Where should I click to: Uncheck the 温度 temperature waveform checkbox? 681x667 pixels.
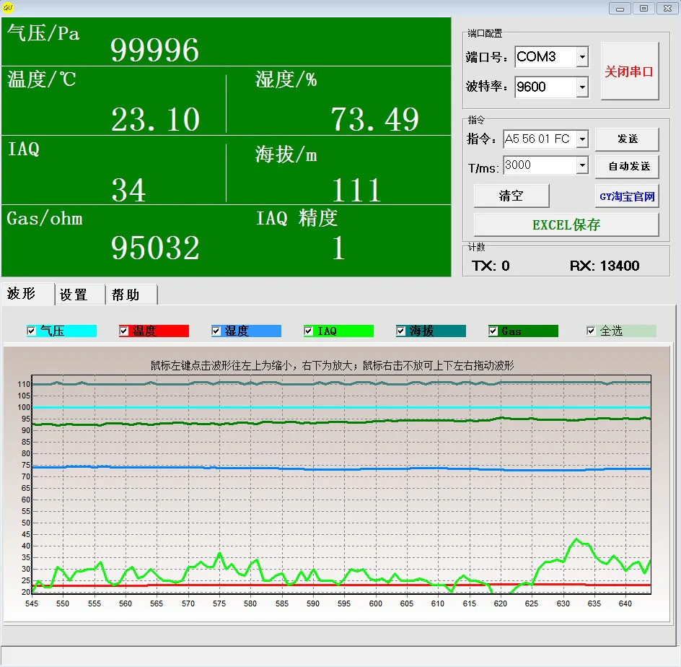124,331
